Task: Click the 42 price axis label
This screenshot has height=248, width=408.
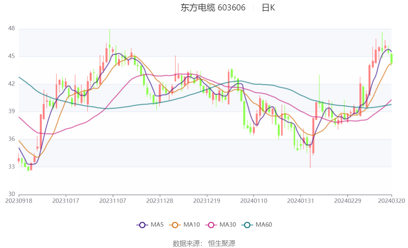Action: 12,84
